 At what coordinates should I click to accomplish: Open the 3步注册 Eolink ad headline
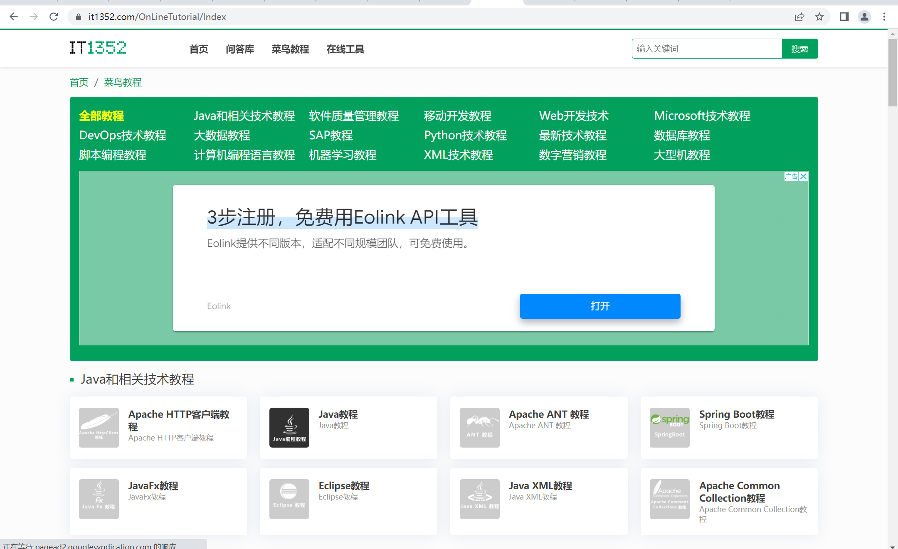pyautogui.click(x=343, y=217)
